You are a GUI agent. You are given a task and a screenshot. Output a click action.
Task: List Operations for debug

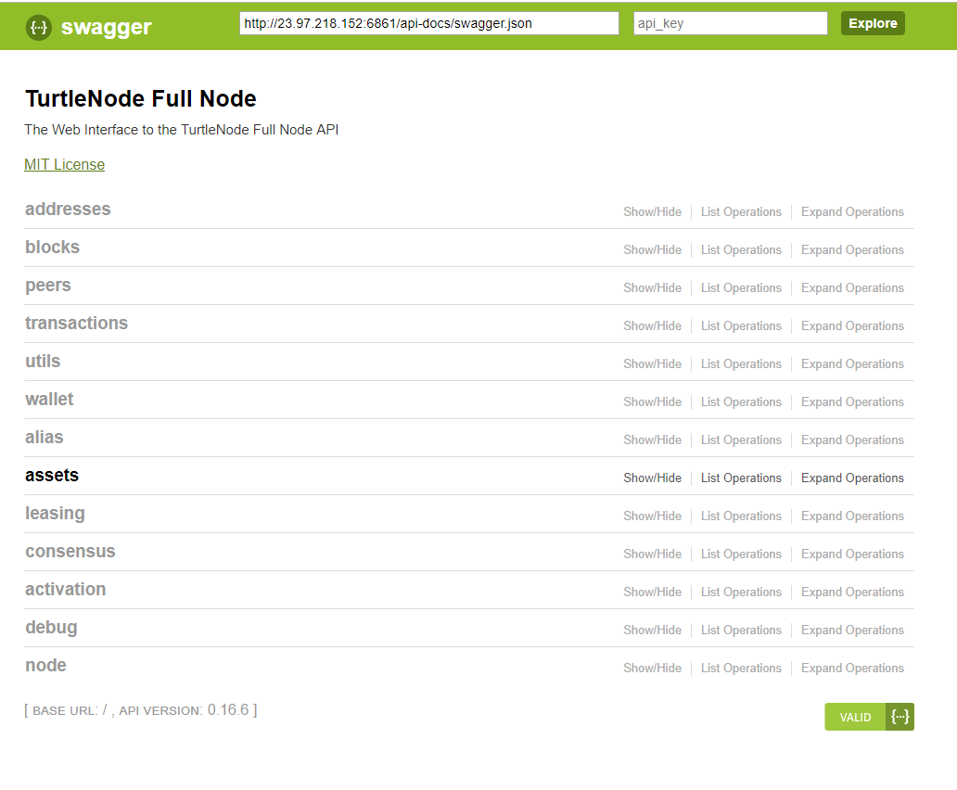[x=741, y=631]
